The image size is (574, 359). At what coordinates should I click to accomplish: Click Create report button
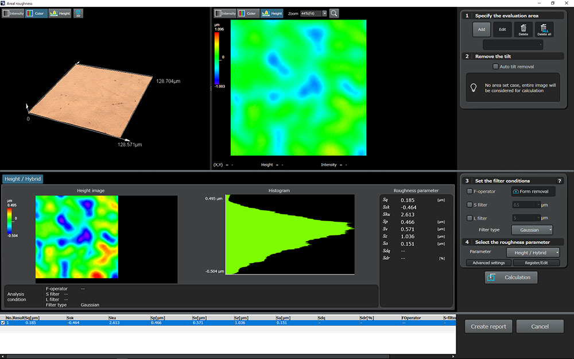(488, 326)
